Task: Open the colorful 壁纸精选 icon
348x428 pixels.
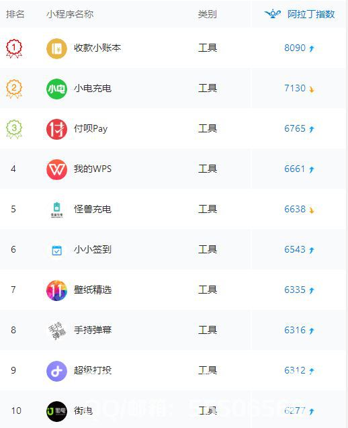Action: click(x=56, y=290)
